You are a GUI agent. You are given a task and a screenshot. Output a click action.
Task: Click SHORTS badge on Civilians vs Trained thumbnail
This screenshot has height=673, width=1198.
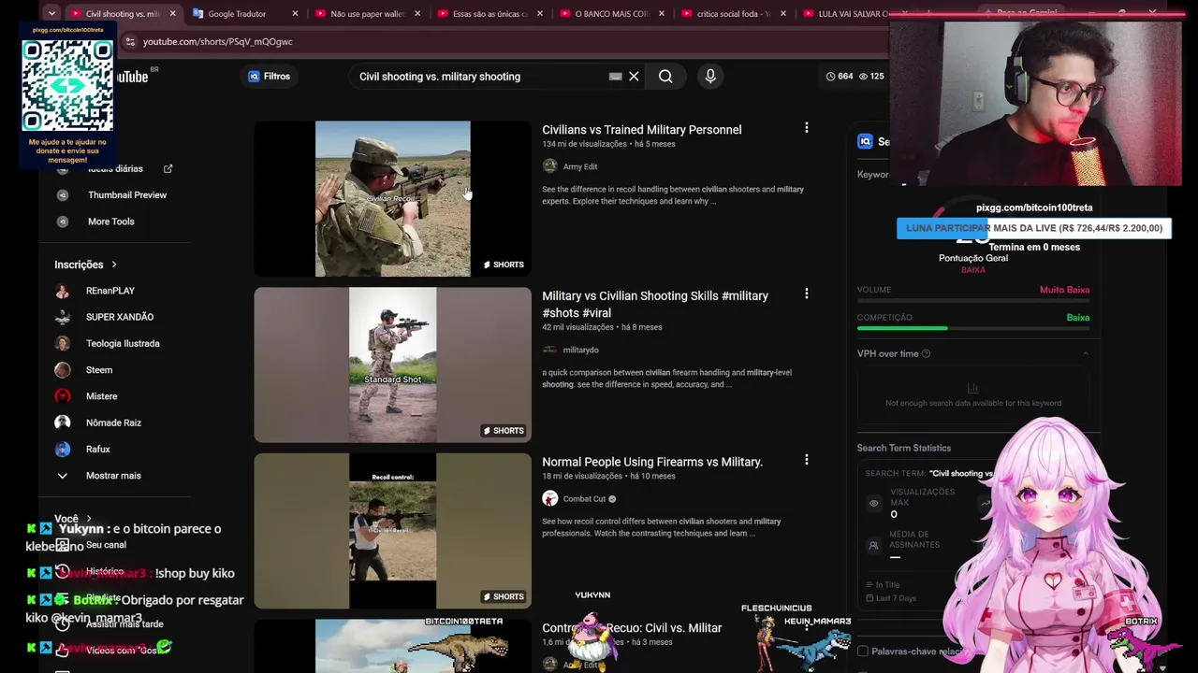504,265
